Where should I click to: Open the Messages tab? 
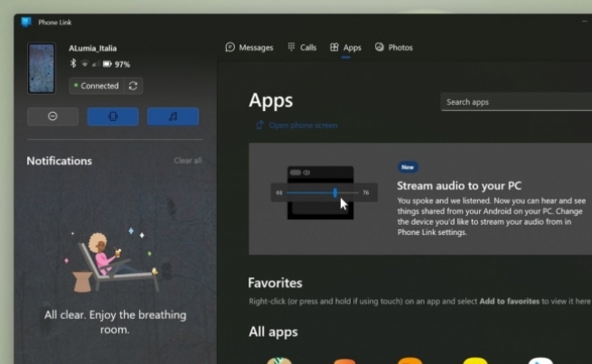(249, 48)
